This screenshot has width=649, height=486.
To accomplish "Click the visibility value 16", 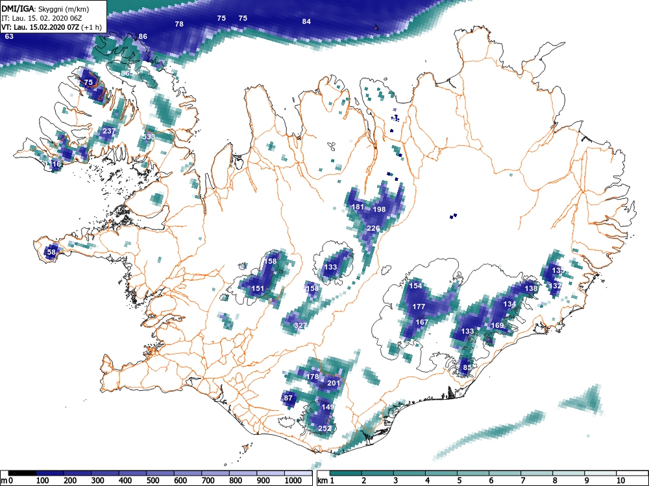I will [x=56, y=164].
